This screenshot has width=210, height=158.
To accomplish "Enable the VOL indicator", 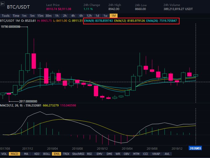I will click(x=4, y=154).
